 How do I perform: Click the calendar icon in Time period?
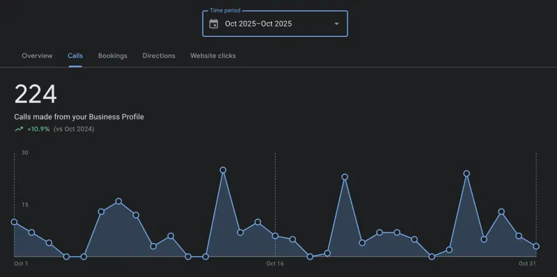tap(214, 24)
